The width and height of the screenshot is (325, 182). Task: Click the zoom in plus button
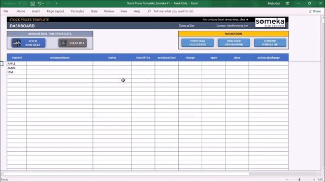coord(314,179)
